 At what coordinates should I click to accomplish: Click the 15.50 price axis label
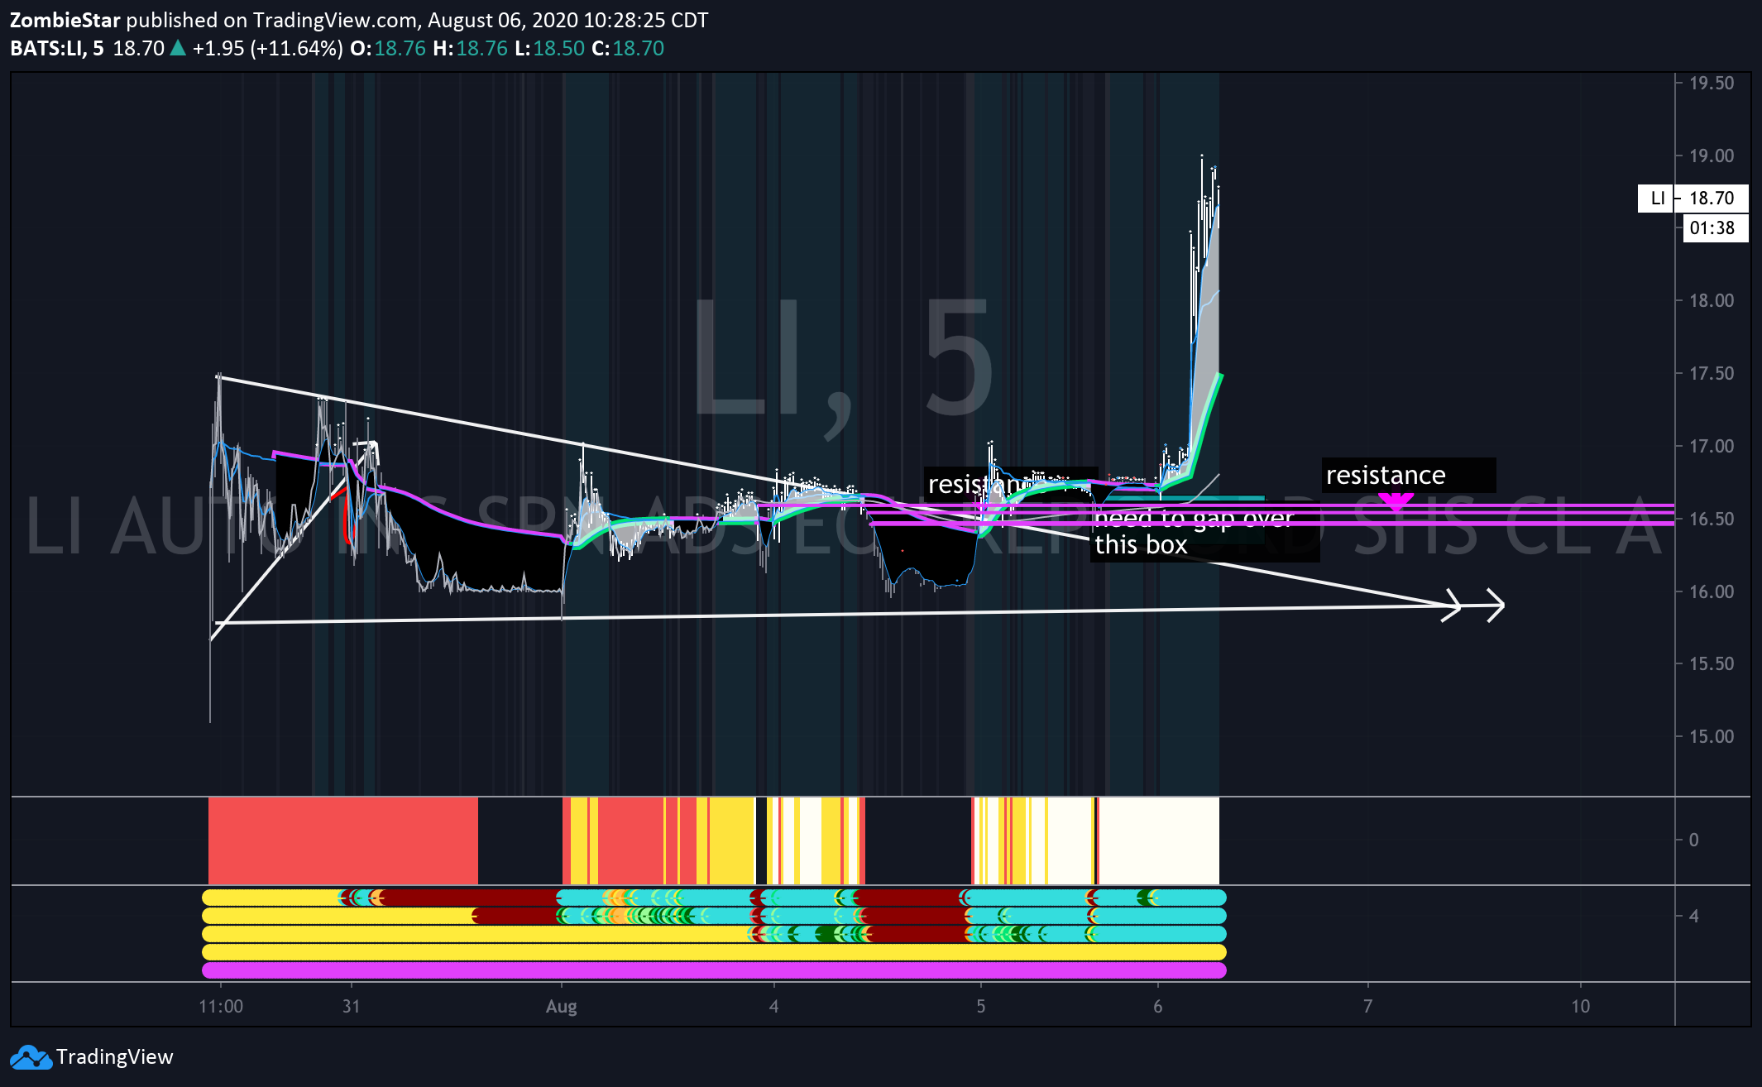pyautogui.click(x=1712, y=663)
